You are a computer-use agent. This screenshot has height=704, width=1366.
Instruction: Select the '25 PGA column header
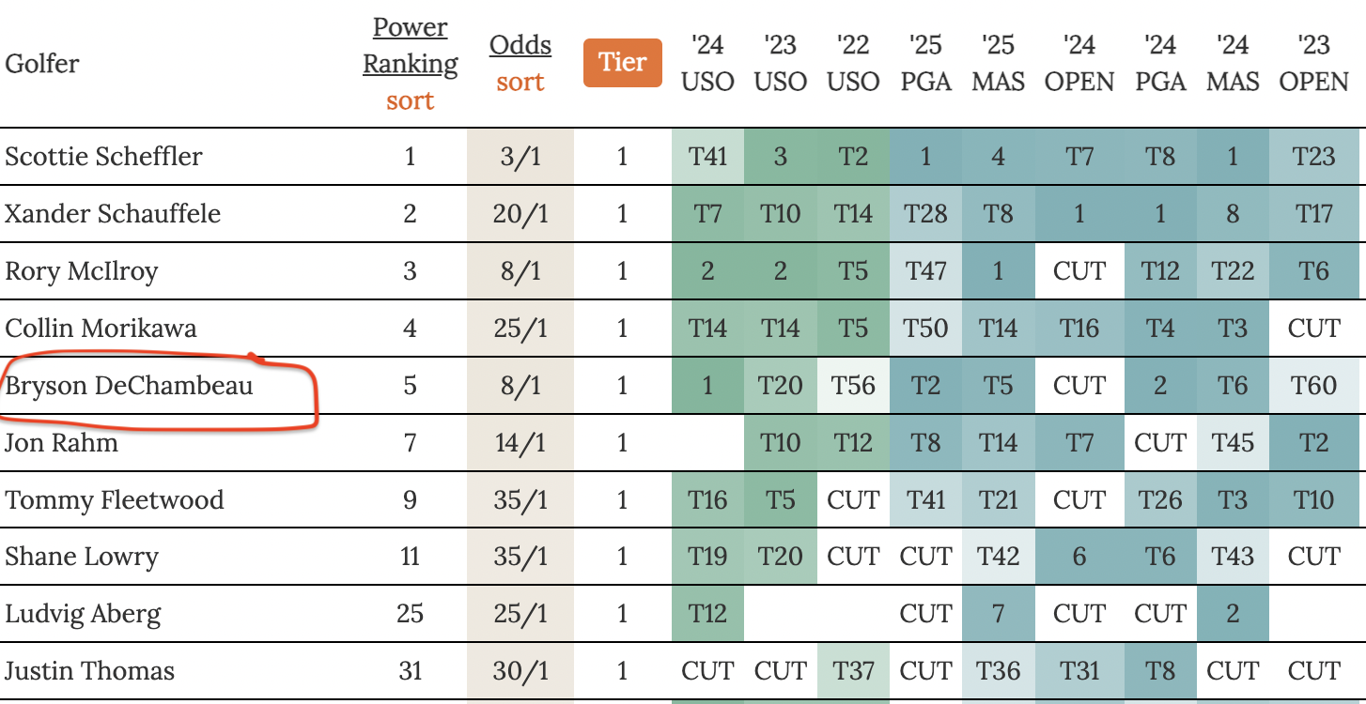(x=925, y=63)
